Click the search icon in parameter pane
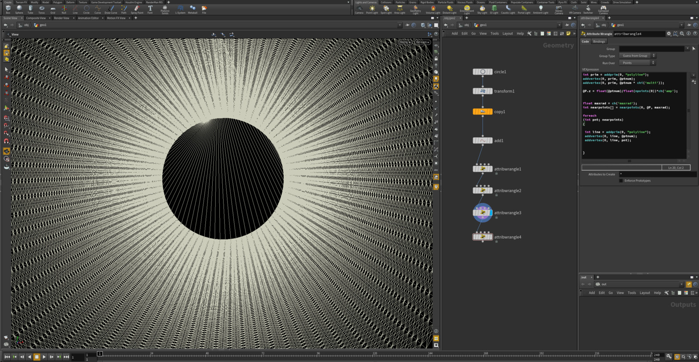699x362 pixels. (682, 34)
